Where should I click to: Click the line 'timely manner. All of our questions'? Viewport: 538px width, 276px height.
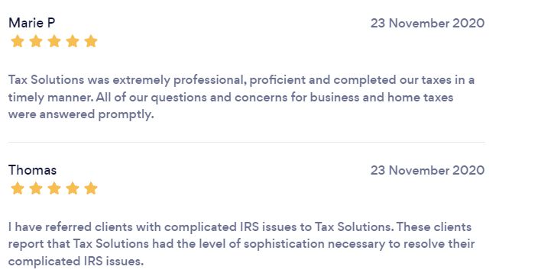[231, 98]
